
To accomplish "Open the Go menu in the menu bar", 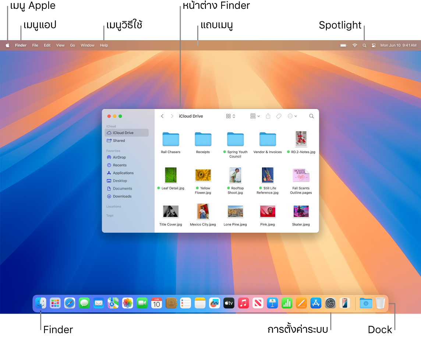I will 72,45.
